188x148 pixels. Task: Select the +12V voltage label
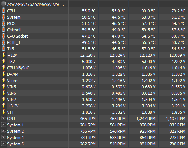click(12, 55)
